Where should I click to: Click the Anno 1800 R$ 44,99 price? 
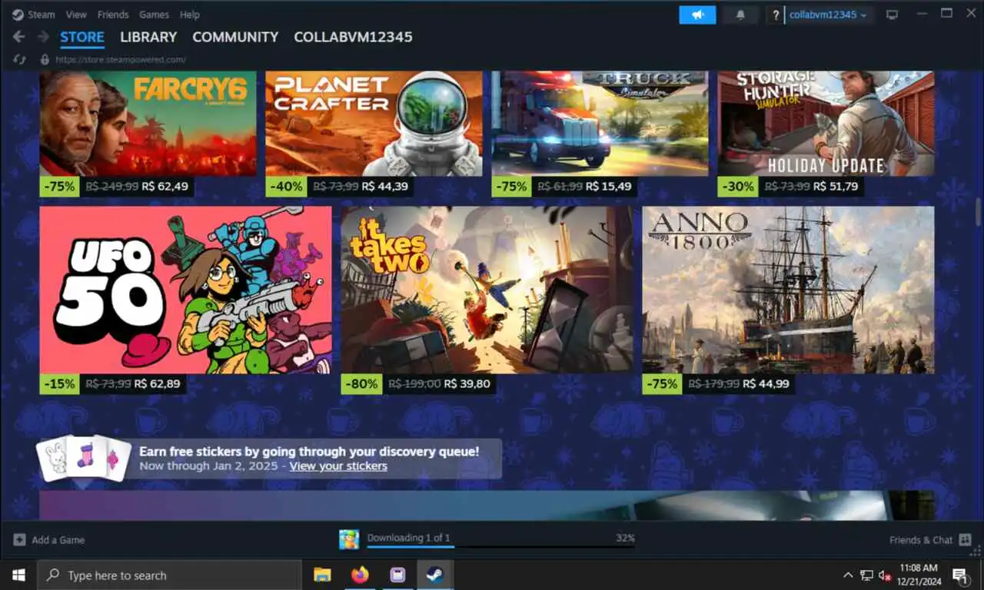(765, 383)
